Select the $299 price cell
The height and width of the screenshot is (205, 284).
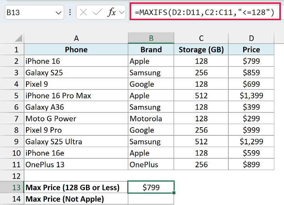(x=251, y=118)
